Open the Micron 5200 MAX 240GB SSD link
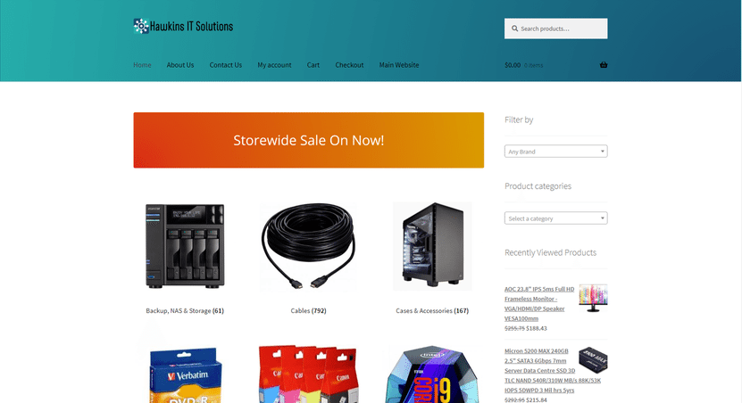This screenshot has height=403, width=742. pyautogui.click(x=552, y=370)
